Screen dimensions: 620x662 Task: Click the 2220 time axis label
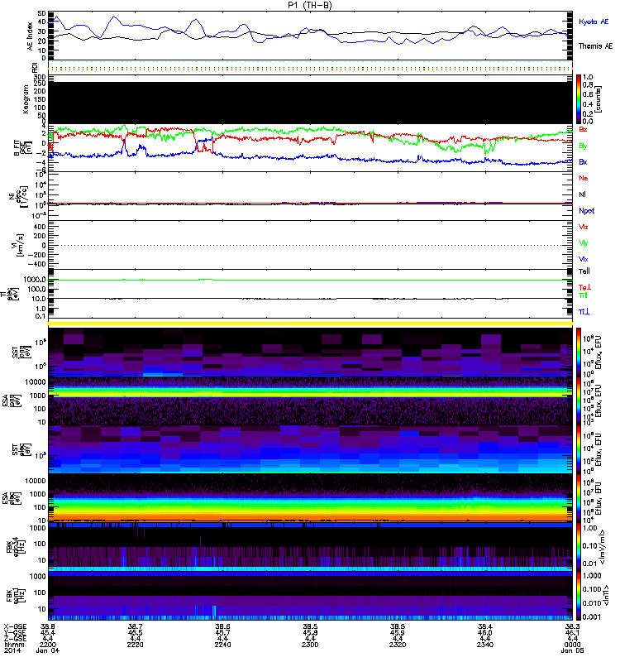[x=135, y=645]
